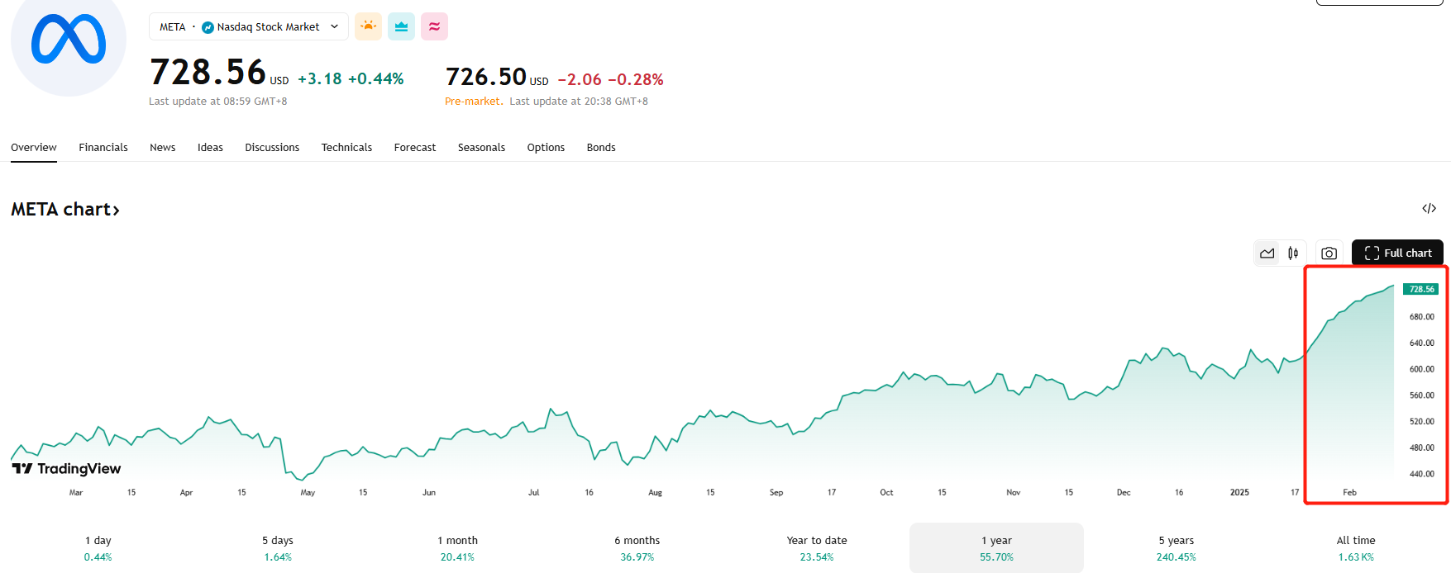Select the 5 years time range
This screenshot has height=573, width=1451.
click(x=1176, y=547)
